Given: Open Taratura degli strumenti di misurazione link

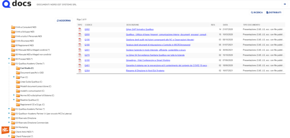Looking at the screenshot, I should click(158, 45).
